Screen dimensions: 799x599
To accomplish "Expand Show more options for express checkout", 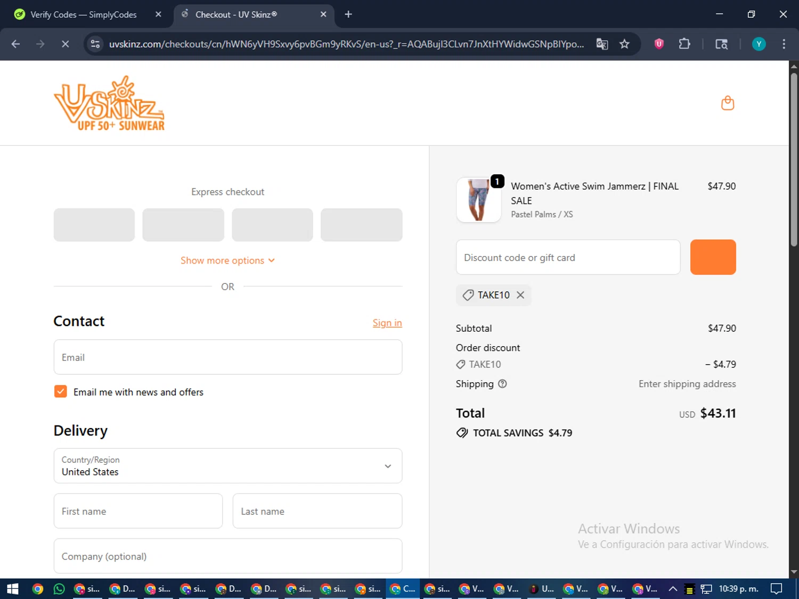I will [x=227, y=260].
